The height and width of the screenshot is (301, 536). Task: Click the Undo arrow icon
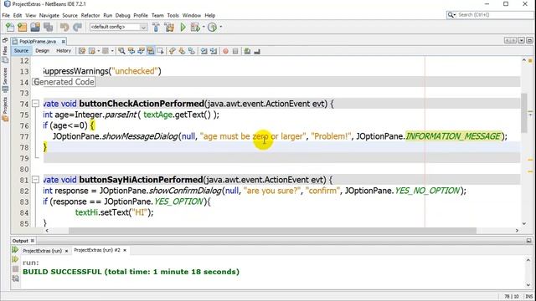[64, 27]
